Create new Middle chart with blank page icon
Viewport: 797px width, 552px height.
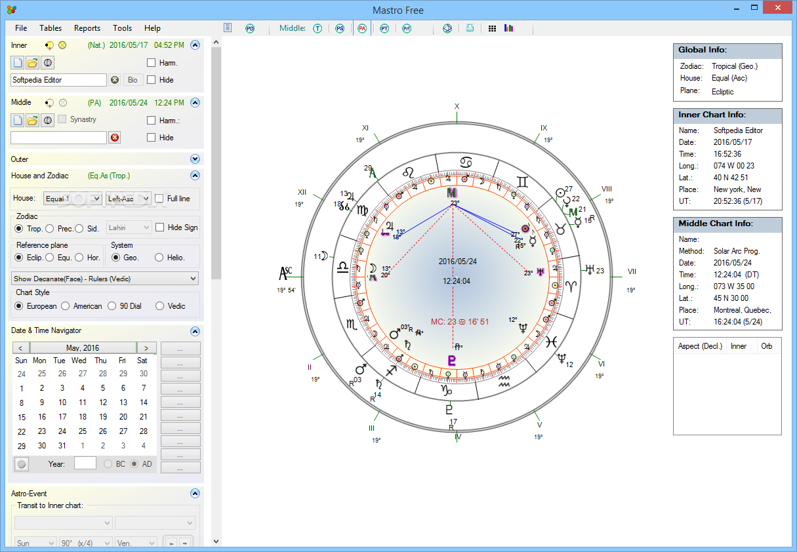pyautogui.click(x=18, y=121)
